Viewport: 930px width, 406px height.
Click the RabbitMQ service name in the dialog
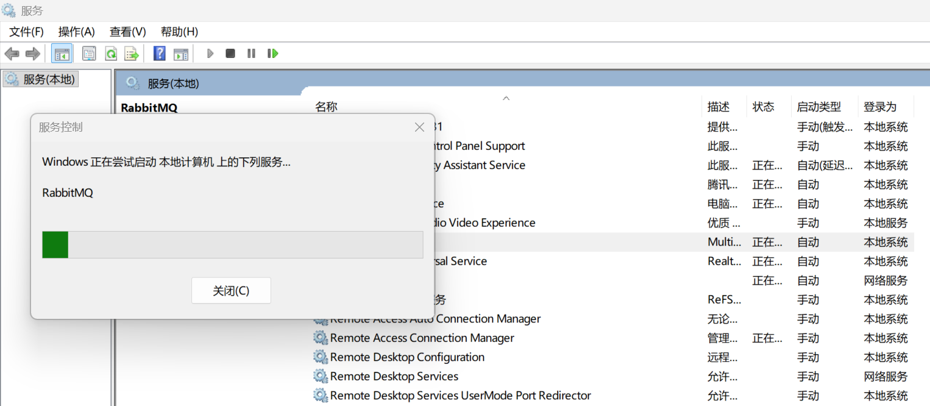tap(68, 193)
